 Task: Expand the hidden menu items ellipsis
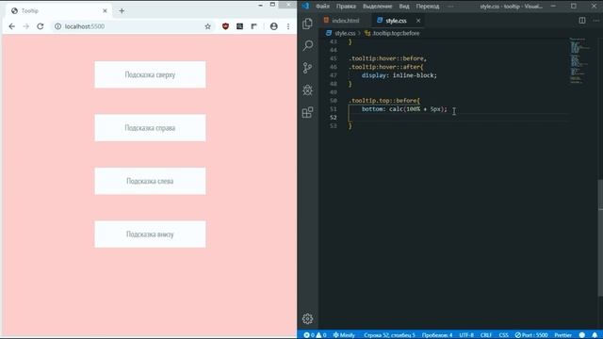(450, 7)
